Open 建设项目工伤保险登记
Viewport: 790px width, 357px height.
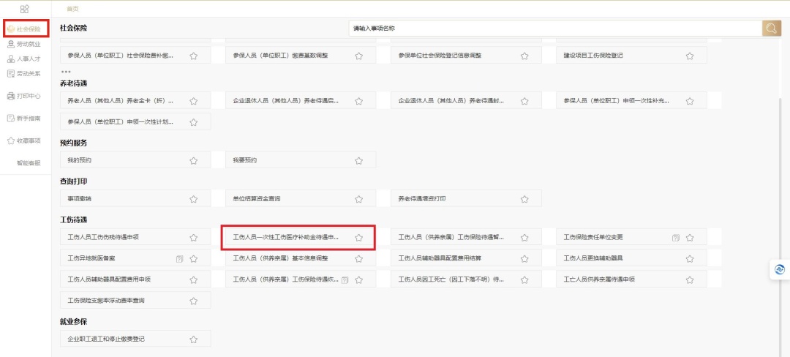click(x=631, y=56)
